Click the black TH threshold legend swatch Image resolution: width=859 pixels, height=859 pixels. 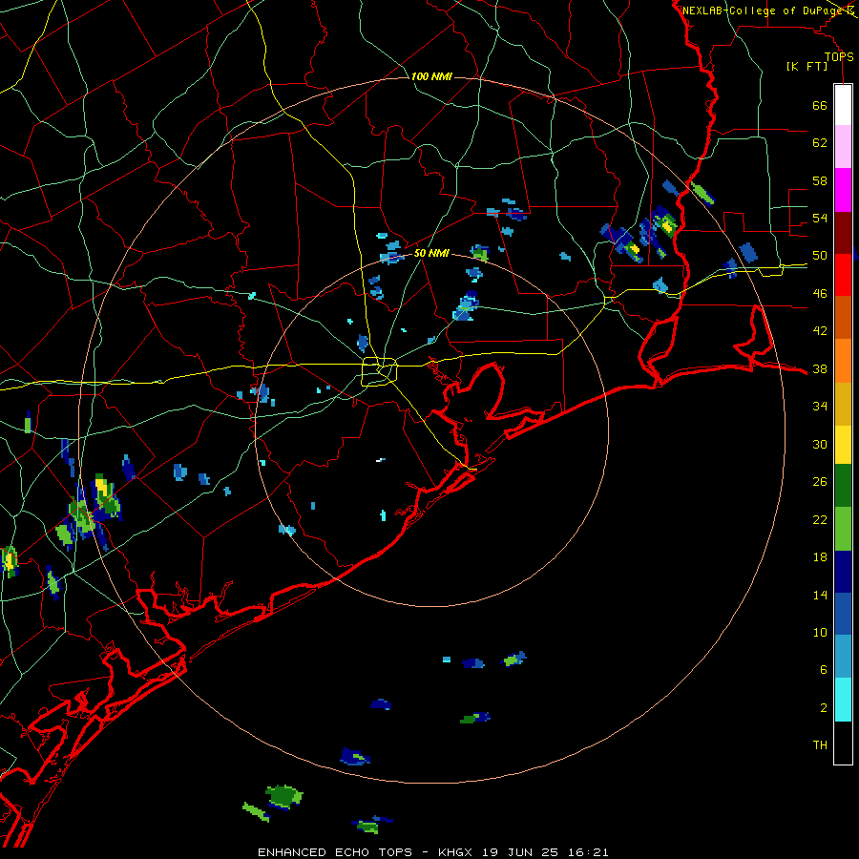[843, 743]
